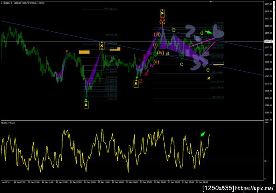276x193 pixels.
Task: Click price scale value 1112.30
Action: (269, 18)
